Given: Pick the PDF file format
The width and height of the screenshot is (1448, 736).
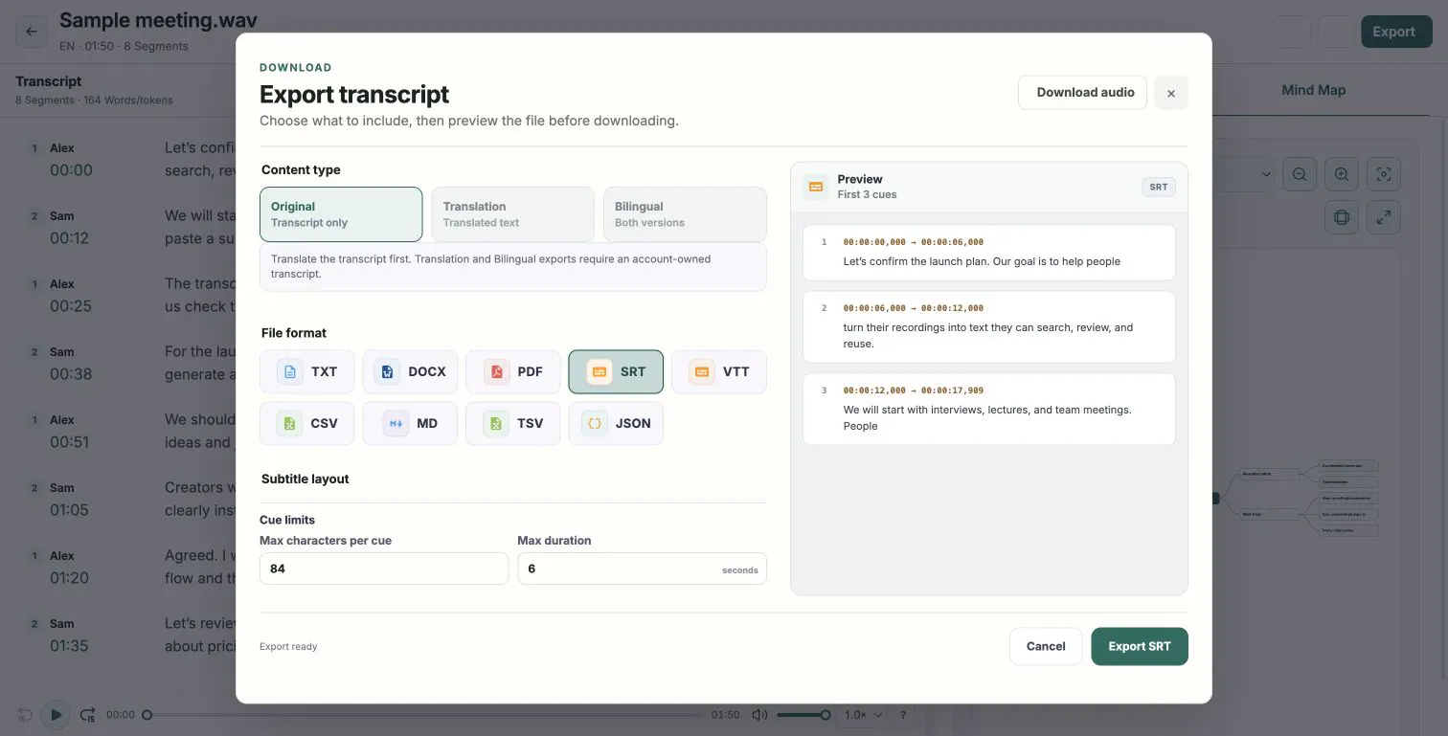Looking at the screenshot, I should coord(513,371).
